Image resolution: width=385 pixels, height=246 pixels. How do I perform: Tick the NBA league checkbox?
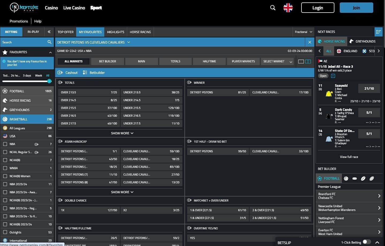tap(5, 144)
